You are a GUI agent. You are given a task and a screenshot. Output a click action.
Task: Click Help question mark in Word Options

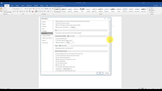105,19
